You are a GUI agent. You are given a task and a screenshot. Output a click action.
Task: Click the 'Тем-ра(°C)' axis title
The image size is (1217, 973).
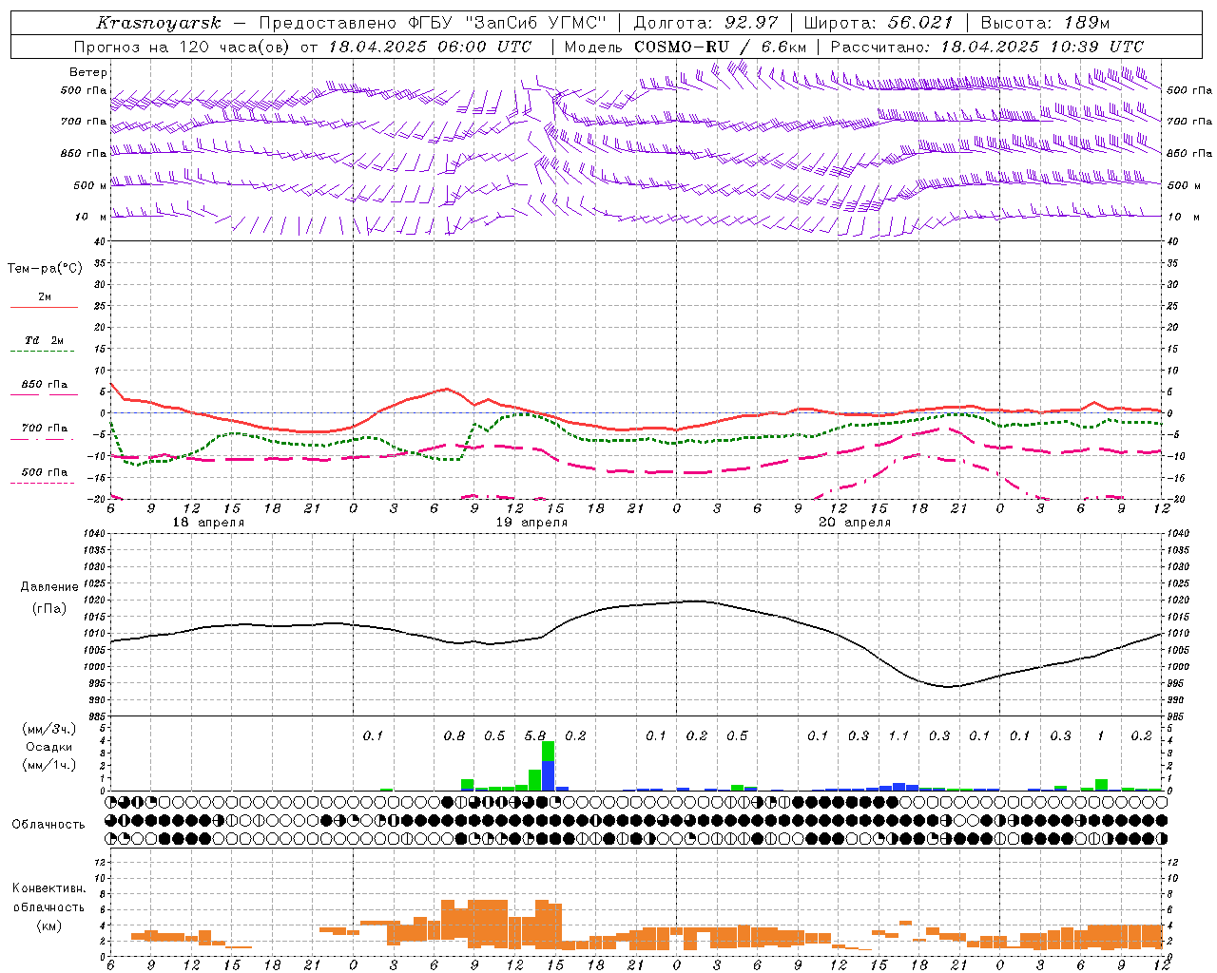coord(45,269)
